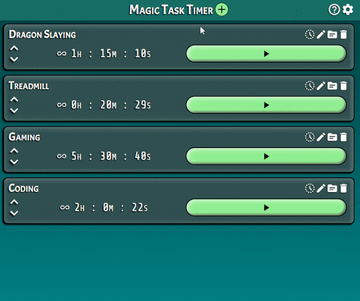Click the Dragon Slaying task title
This screenshot has height=301, width=360.
pos(42,35)
